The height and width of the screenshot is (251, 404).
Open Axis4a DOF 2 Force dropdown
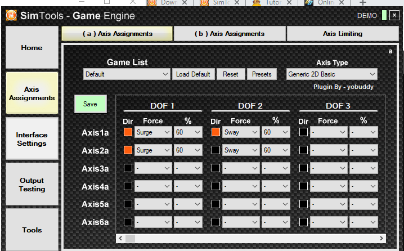tap(241, 186)
